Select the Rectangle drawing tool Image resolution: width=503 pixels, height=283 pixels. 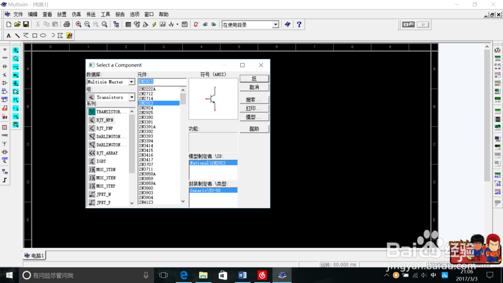(x=35, y=36)
